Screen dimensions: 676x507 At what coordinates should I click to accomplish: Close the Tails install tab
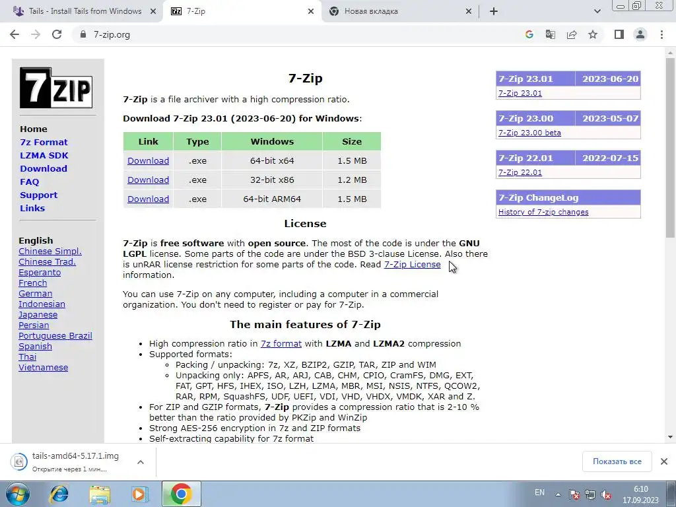[152, 11]
